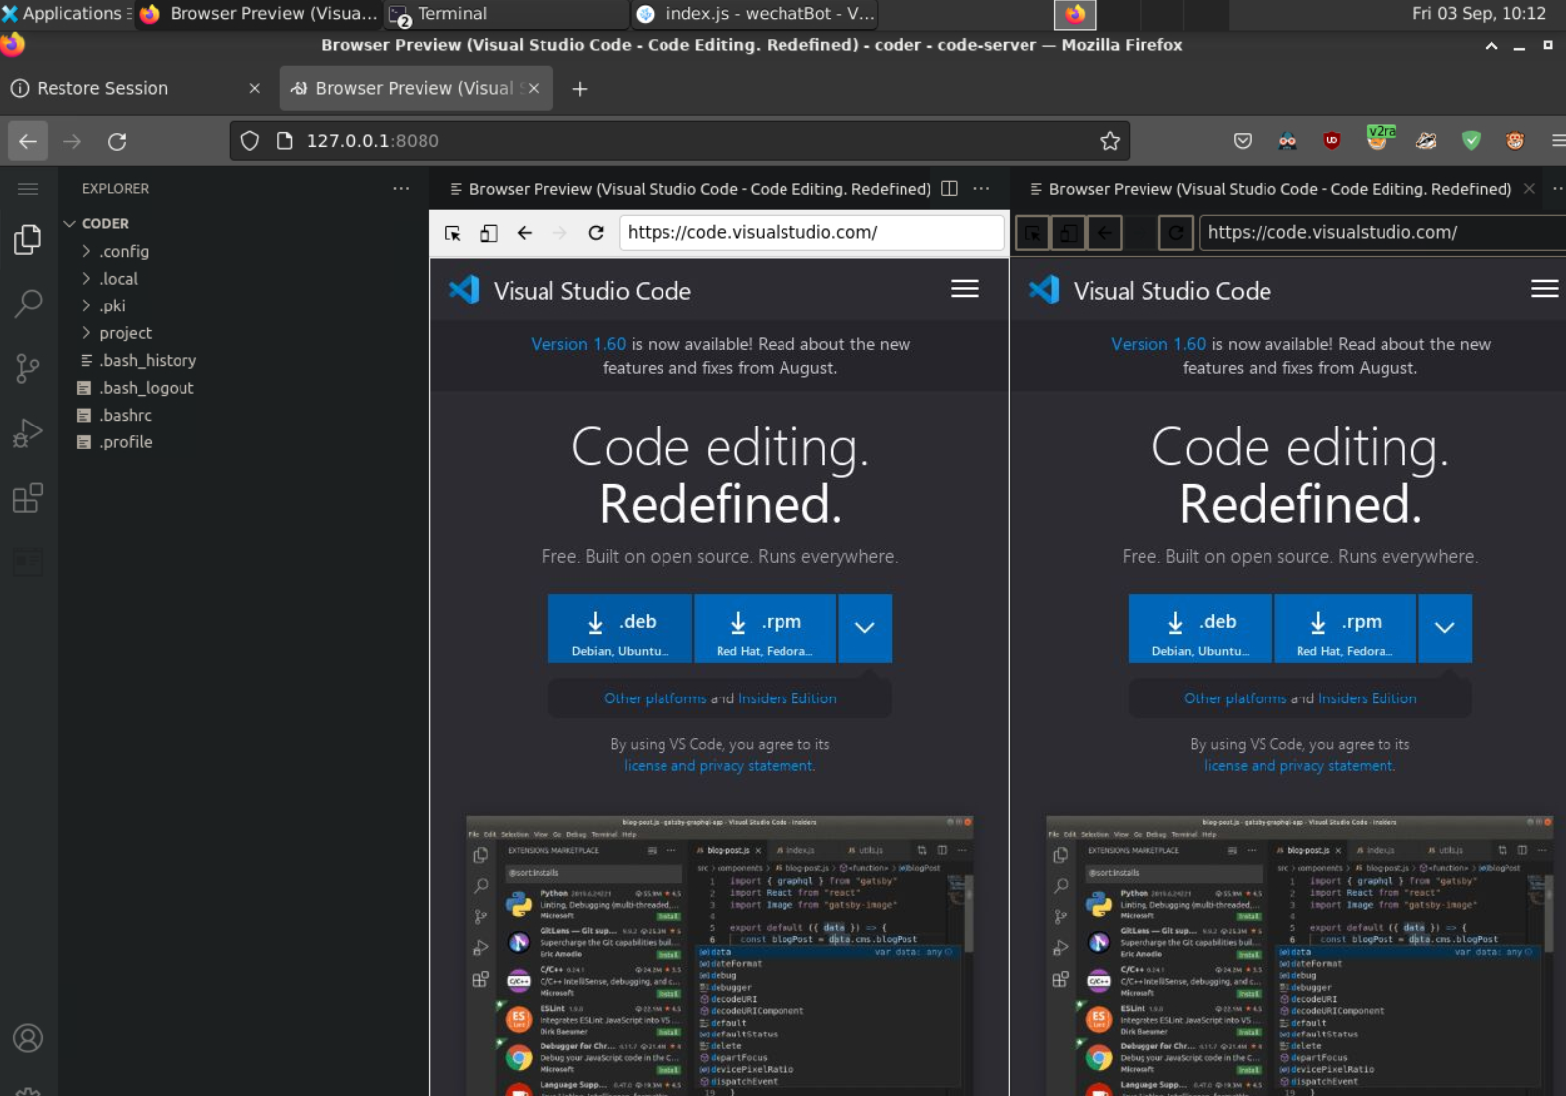Click Explorer panel more actions ellipsis
Viewport: 1566px width, 1096px height.
point(401,188)
